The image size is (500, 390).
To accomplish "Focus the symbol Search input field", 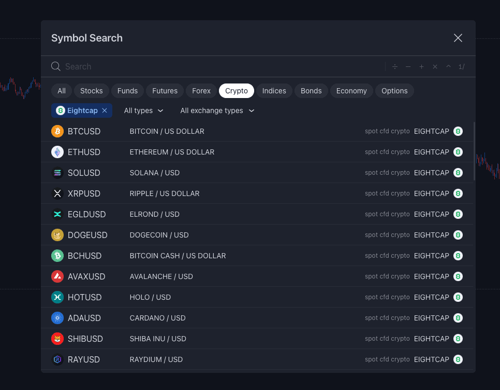I will click(223, 66).
